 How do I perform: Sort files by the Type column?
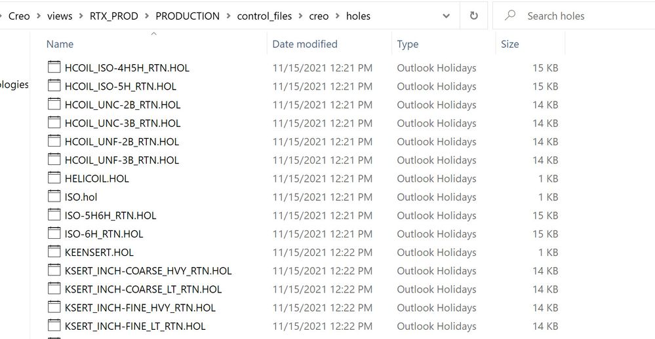(x=408, y=45)
